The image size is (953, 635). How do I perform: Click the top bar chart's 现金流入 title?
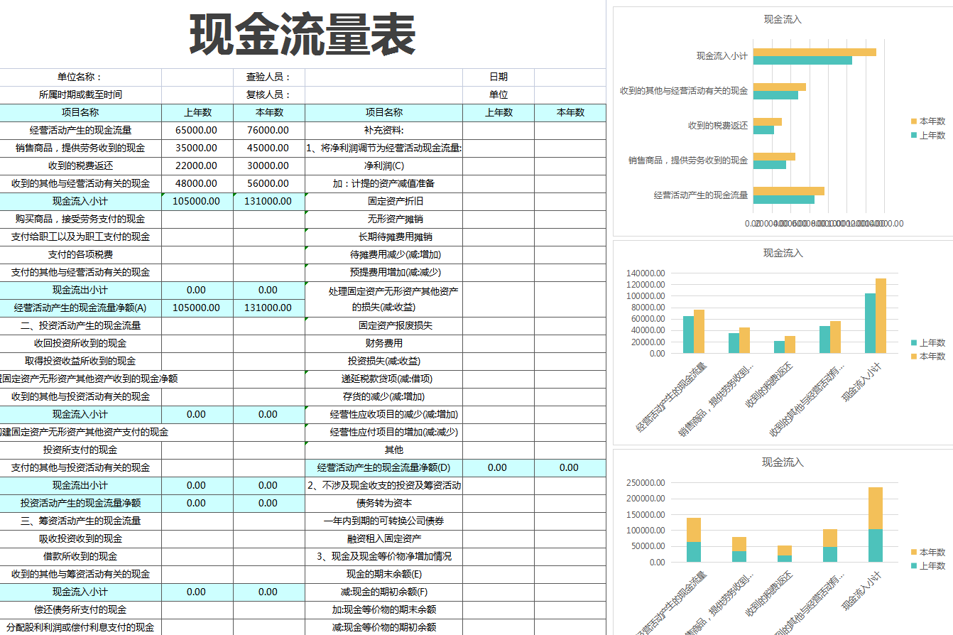pyautogui.click(x=783, y=19)
